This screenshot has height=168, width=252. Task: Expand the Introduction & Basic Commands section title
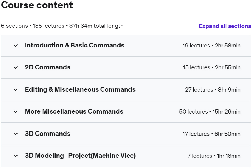[x=74, y=45]
